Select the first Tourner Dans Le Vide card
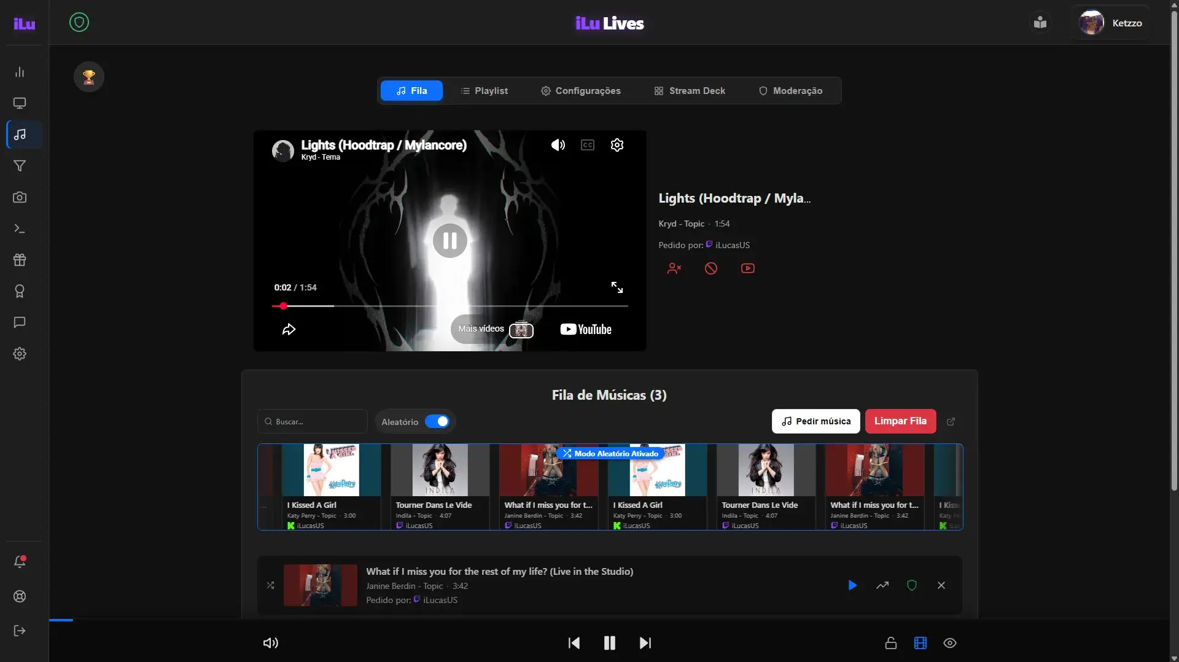The height and width of the screenshot is (662, 1179). pyautogui.click(x=440, y=487)
